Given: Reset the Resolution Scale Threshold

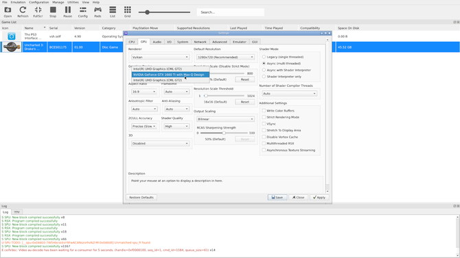Looking at the screenshot, I should click(x=245, y=102).
